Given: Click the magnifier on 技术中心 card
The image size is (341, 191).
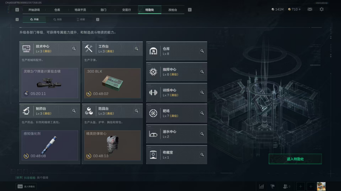Looking at the screenshot, I should [74, 48].
